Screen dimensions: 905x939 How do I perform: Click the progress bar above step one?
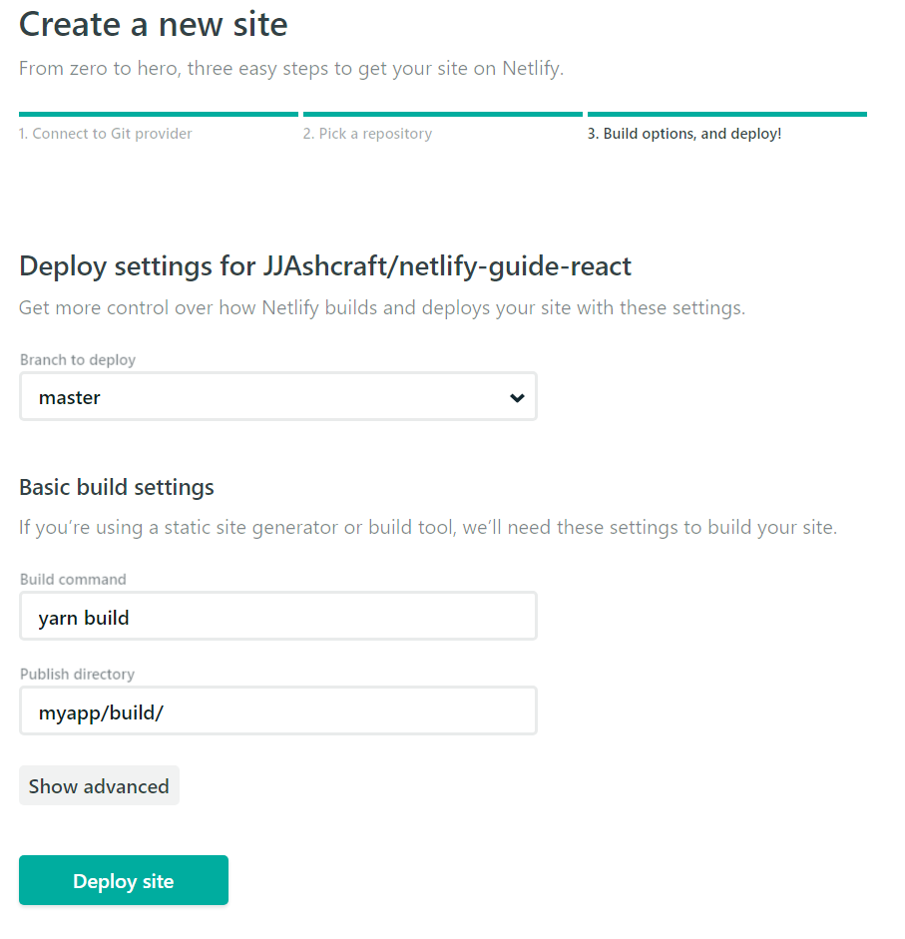click(158, 115)
